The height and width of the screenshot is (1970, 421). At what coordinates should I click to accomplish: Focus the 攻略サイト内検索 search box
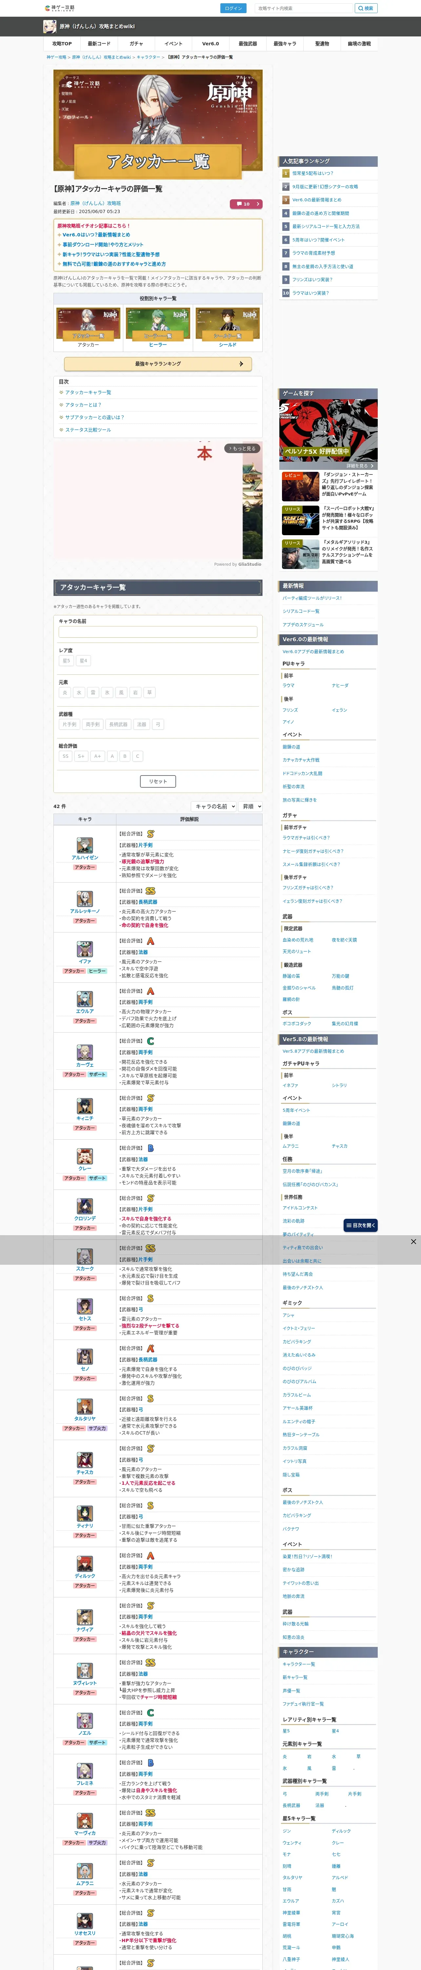(304, 9)
